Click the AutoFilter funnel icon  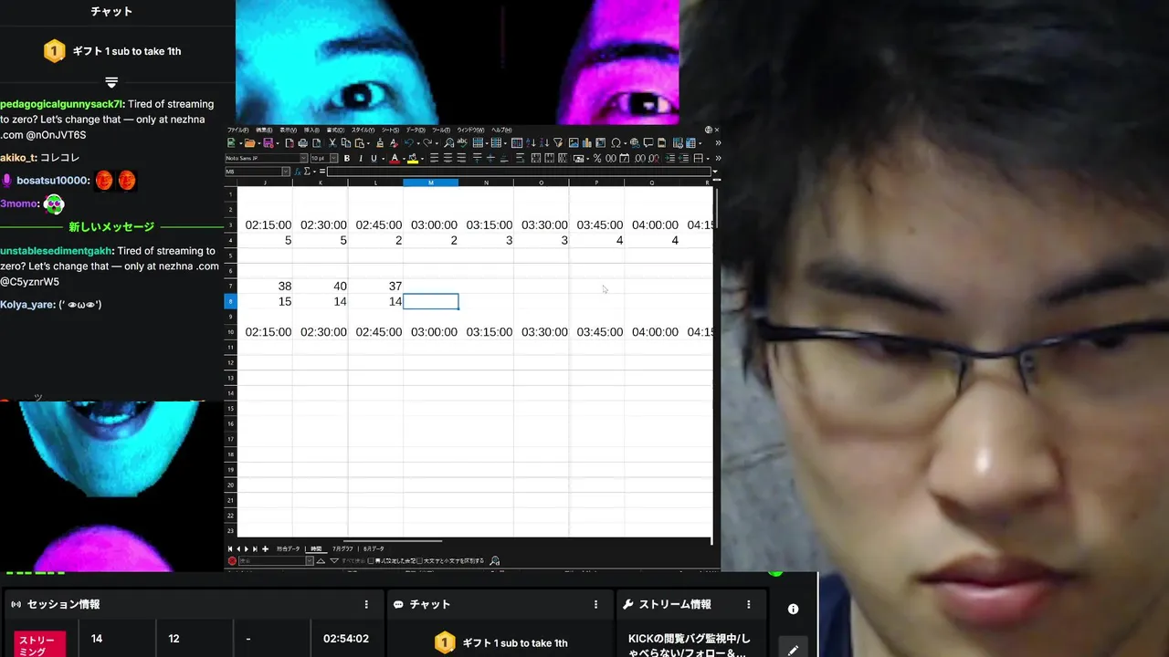click(558, 143)
